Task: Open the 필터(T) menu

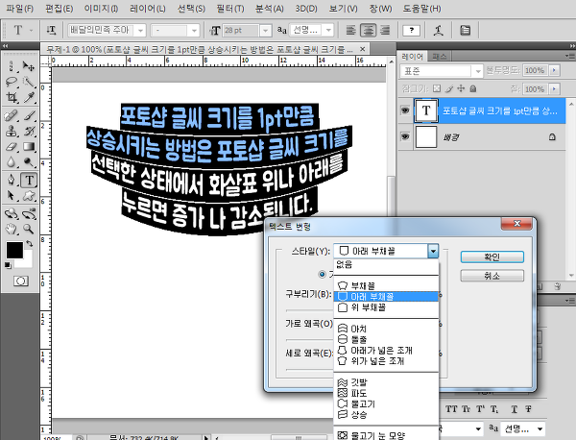Action: (230, 9)
